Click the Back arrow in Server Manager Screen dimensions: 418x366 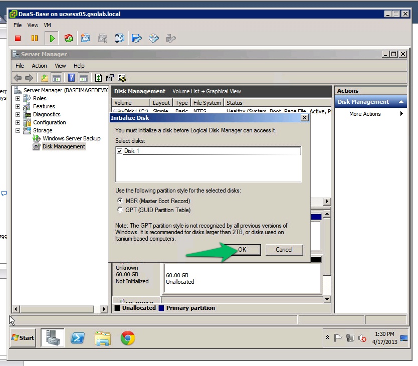pos(18,78)
